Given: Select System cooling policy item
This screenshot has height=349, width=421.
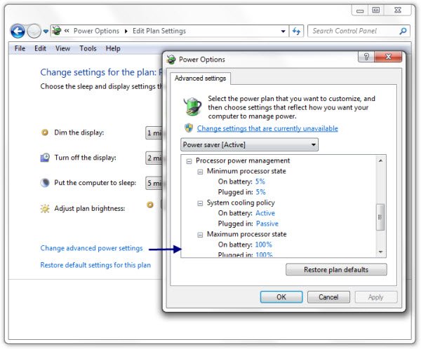Looking at the screenshot, I should click(241, 203).
